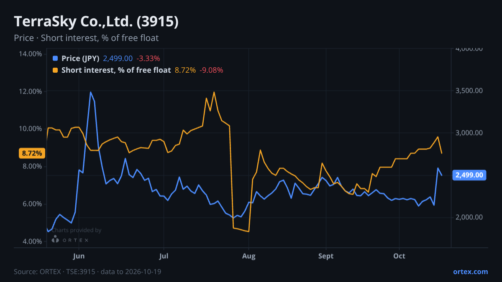Click the orange 8.72% axis value badge
The image size is (502, 282).
click(32, 153)
